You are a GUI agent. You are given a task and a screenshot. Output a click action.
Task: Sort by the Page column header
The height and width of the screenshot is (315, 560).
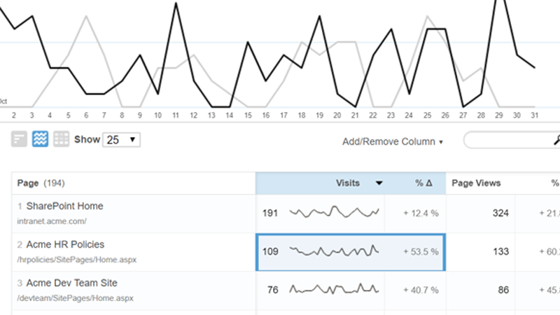[x=28, y=183]
